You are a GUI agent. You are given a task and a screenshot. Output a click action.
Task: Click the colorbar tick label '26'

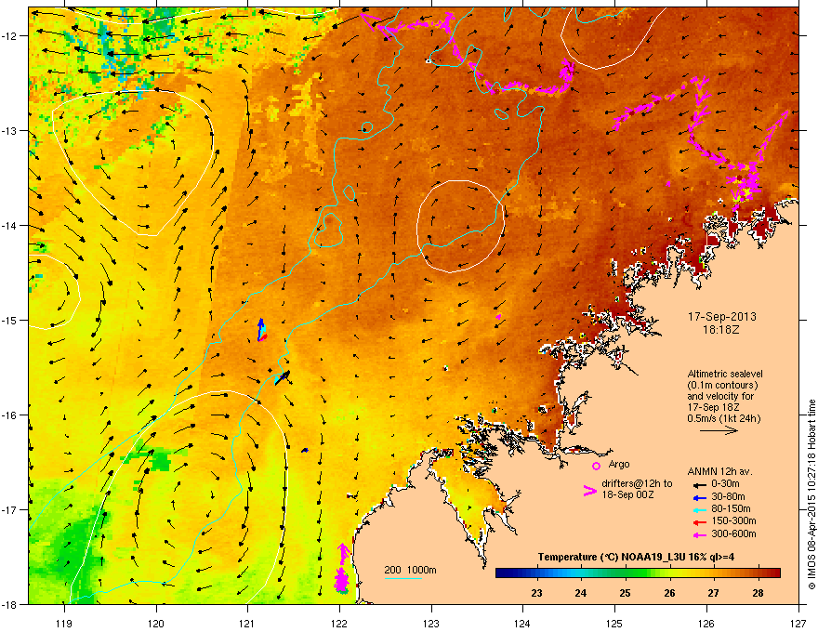[x=669, y=593]
